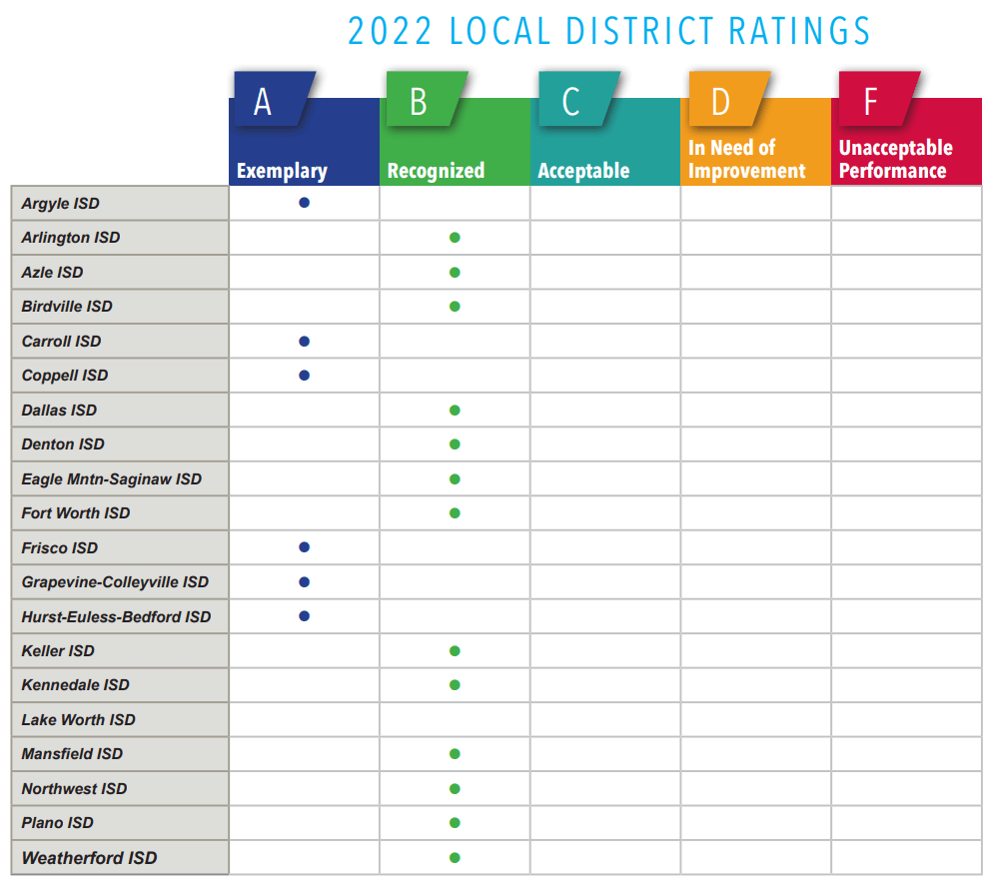Screen dimensions: 995x886
Task: Choose the "Birdville ISD" district name
Action: (x=67, y=307)
